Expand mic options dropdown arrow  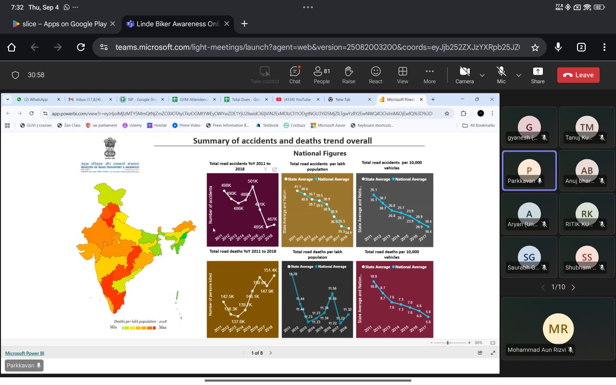519,75
